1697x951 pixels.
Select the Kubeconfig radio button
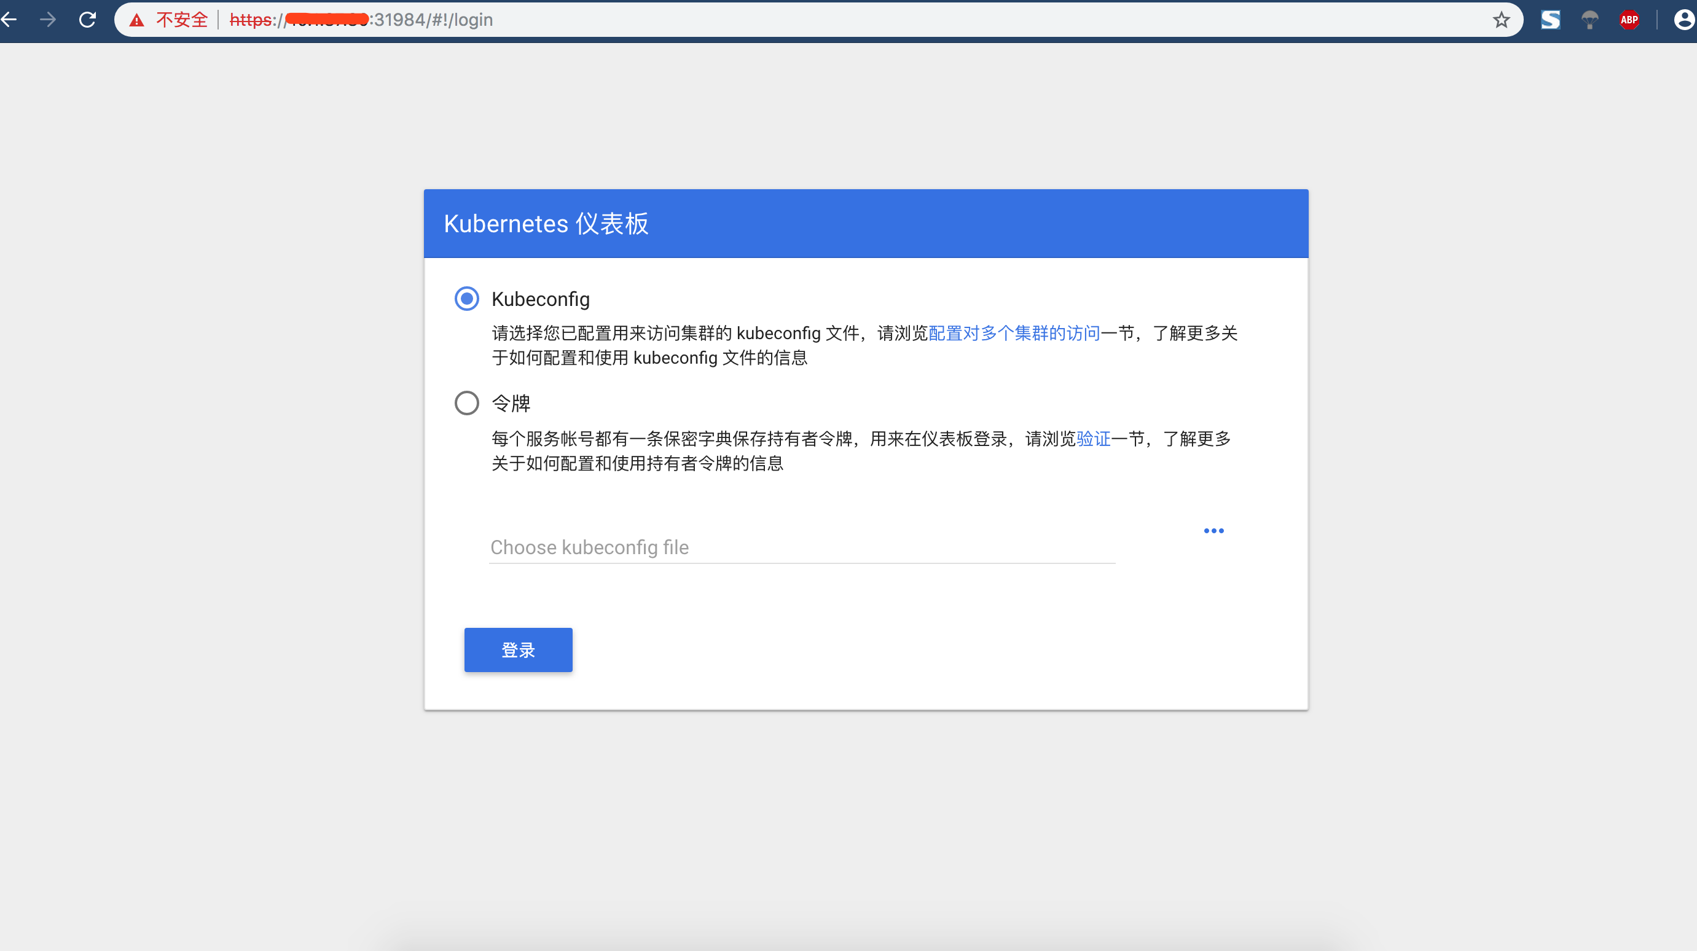tap(466, 299)
